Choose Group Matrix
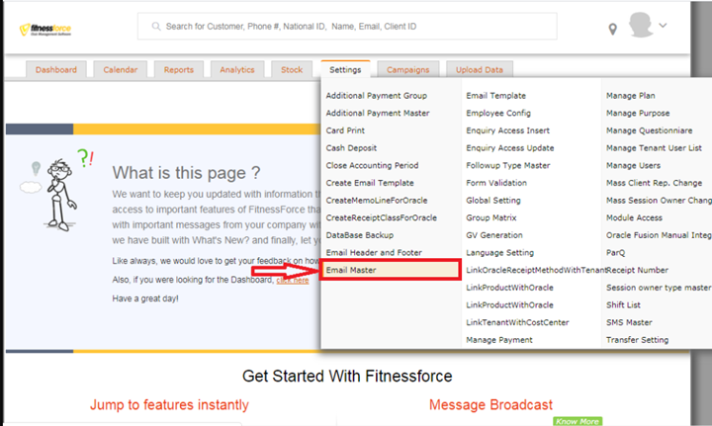The width and height of the screenshot is (712, 426). pos(490,217)
